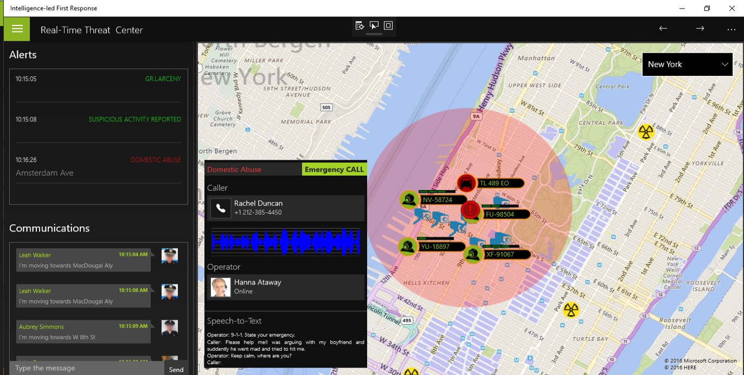Open the New York city selector dropdown
The image size is (744, 375).
pyautogui.click(x=687, y=64)
